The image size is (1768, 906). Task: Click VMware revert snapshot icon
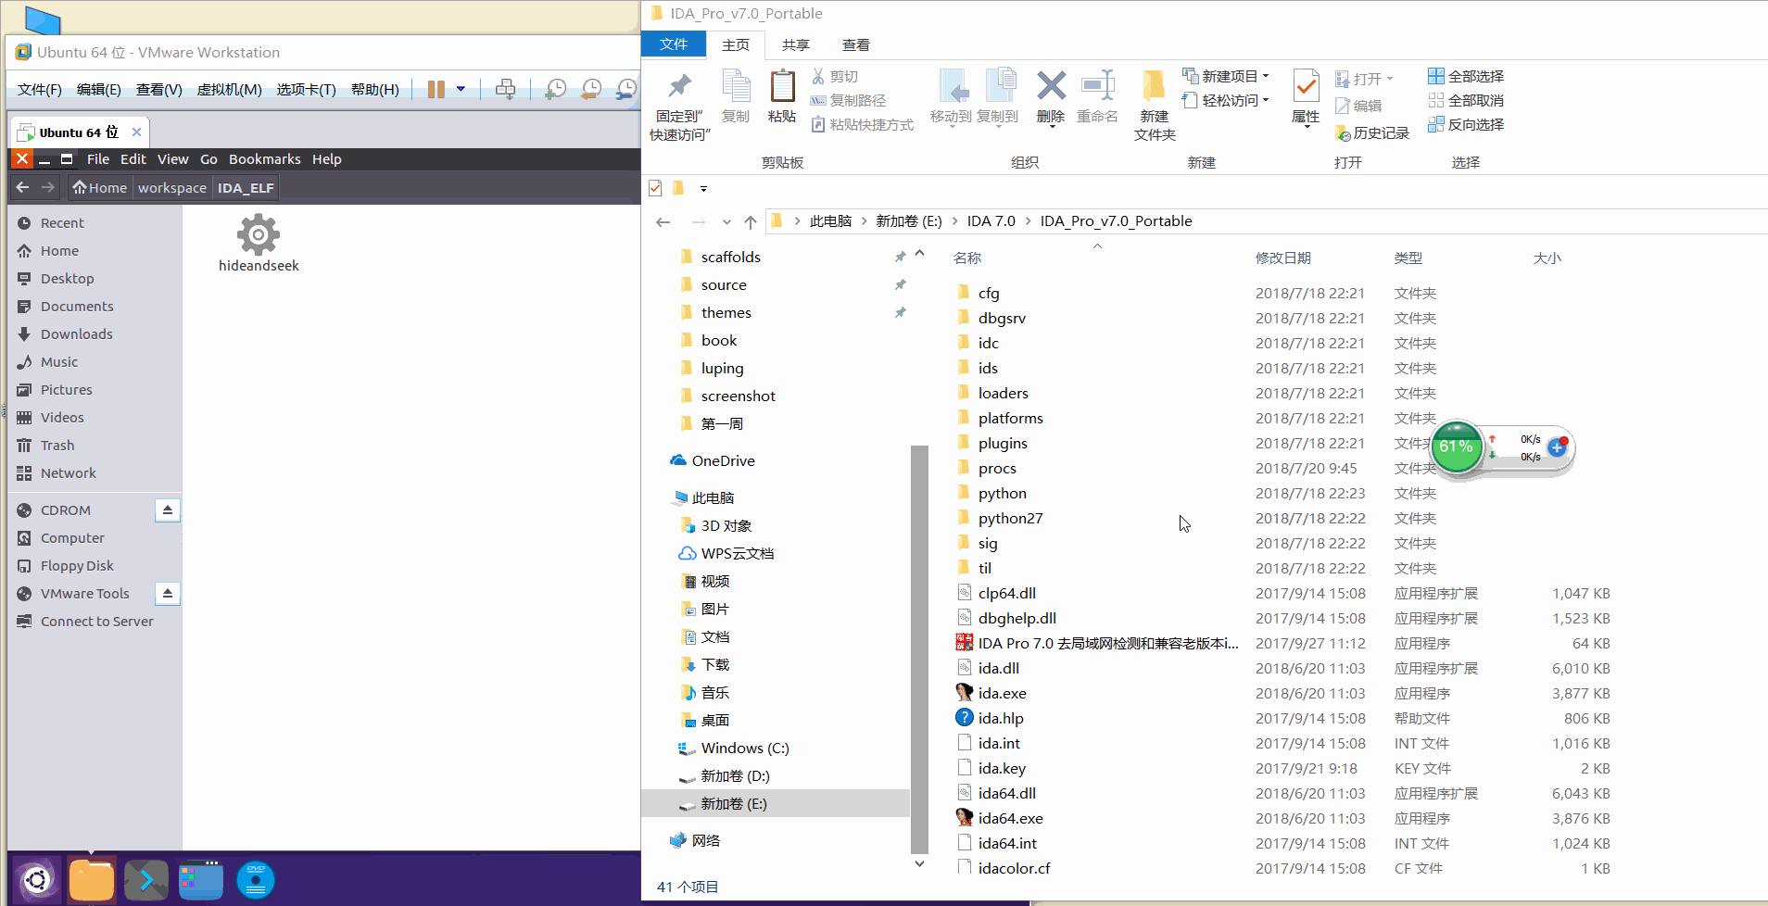click(590, 89)
